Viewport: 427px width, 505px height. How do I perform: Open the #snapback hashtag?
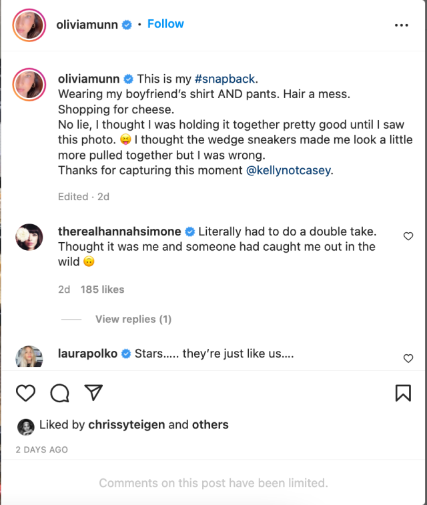click(x=225, y=79)
